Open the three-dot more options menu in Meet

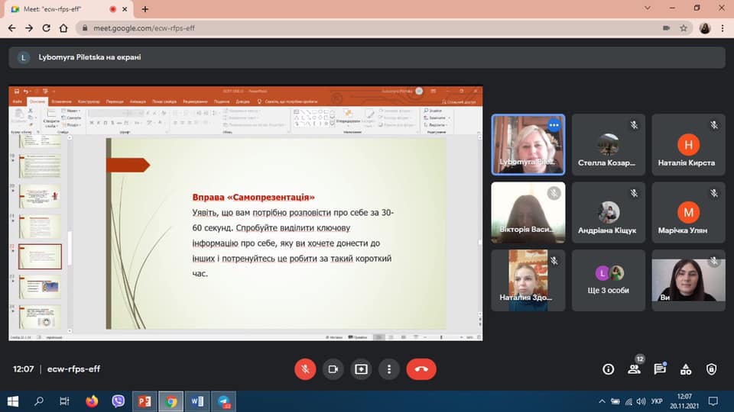(x=389, y=369)
